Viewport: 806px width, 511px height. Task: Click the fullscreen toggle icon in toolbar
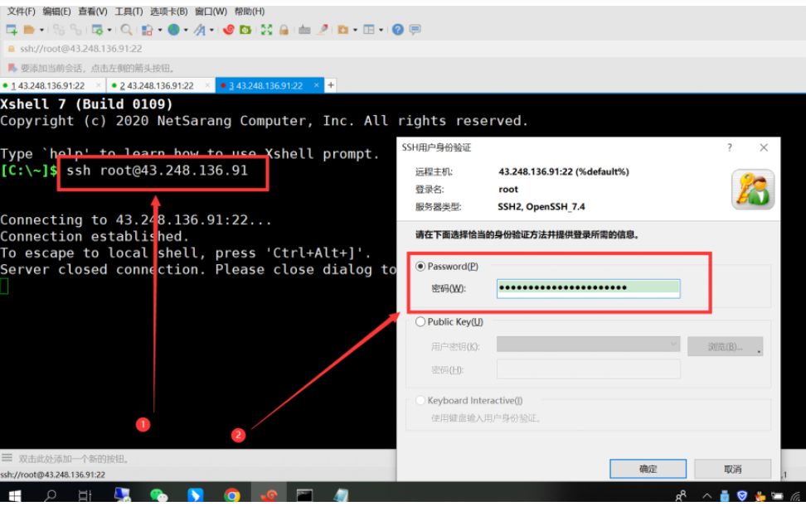(x=266, y=30)
